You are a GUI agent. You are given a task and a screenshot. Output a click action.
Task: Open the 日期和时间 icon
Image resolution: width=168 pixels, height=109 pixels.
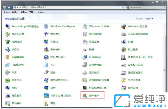pos(7,65)
